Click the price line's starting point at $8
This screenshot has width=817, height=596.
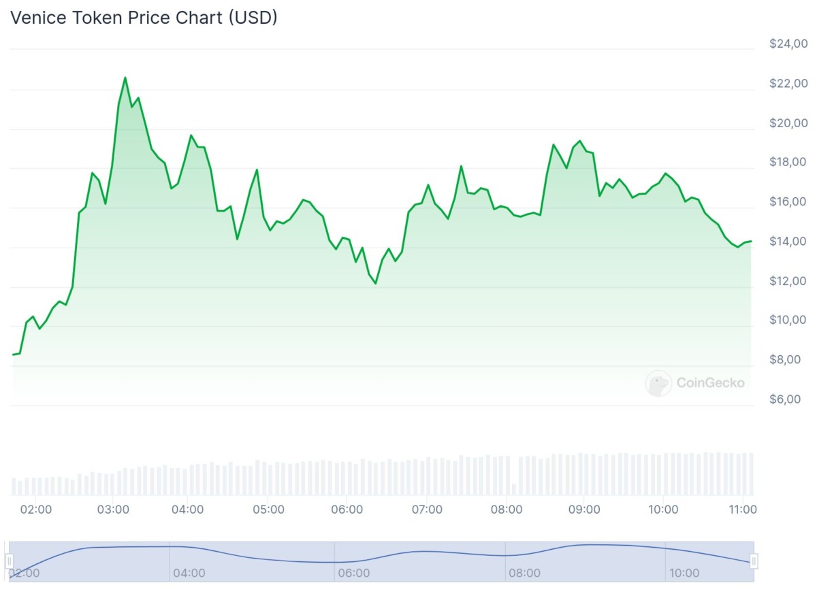(14, 354)
